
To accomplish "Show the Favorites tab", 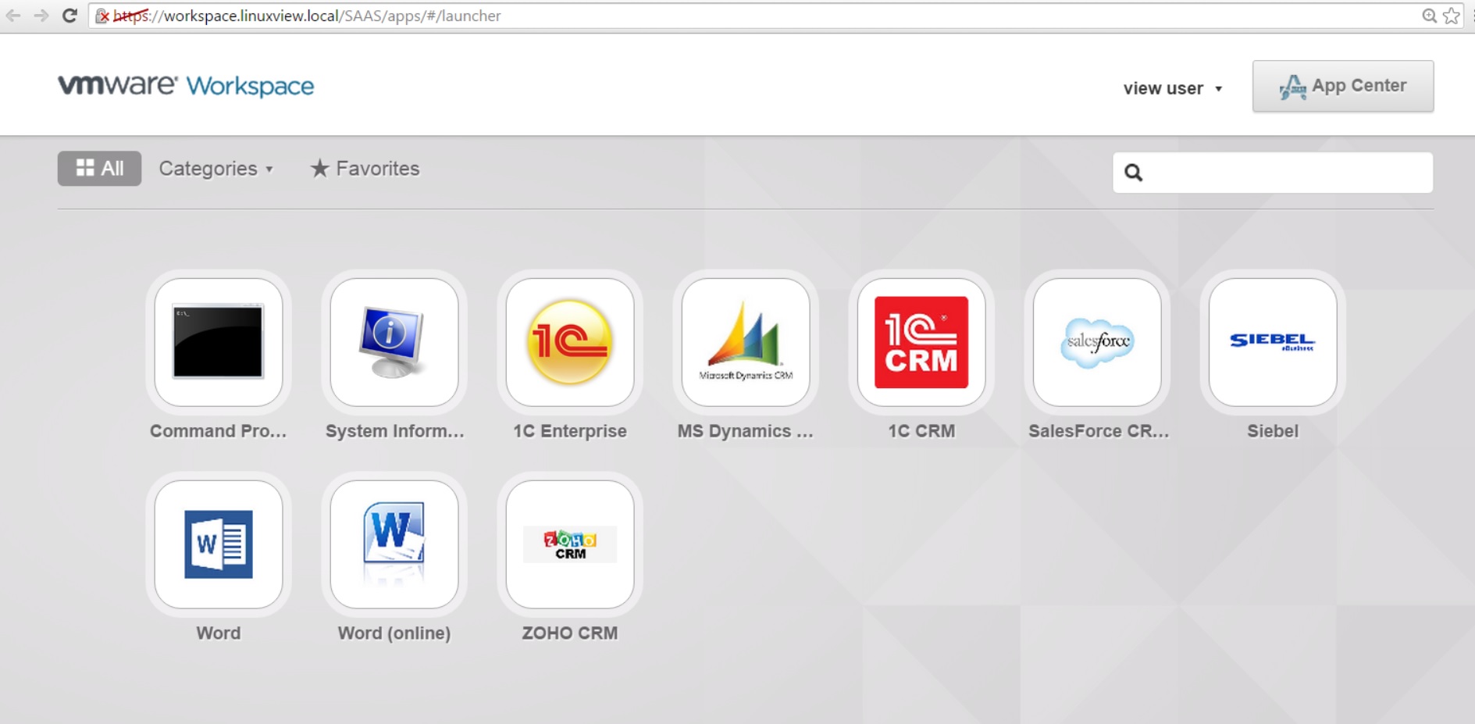I will pyautogui.click(x=365, y=169).
